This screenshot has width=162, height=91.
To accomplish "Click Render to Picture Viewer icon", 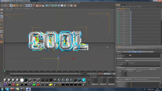I will 40,6.
